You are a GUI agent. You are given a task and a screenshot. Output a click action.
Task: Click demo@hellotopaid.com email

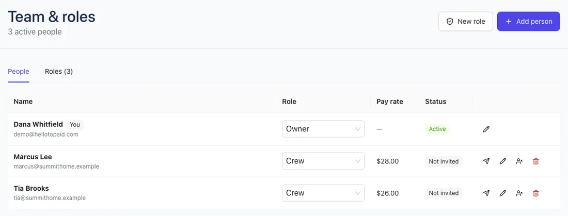coord(46,134)
